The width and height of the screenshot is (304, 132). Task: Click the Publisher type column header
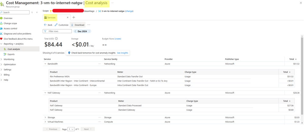[232, 59]
